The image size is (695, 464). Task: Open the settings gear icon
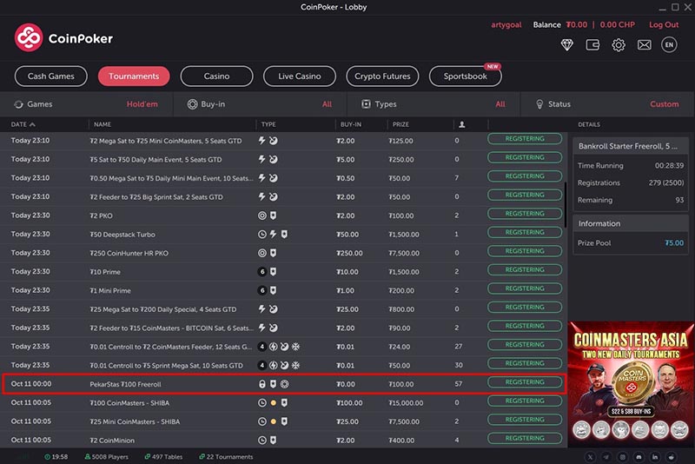(619, 45)
